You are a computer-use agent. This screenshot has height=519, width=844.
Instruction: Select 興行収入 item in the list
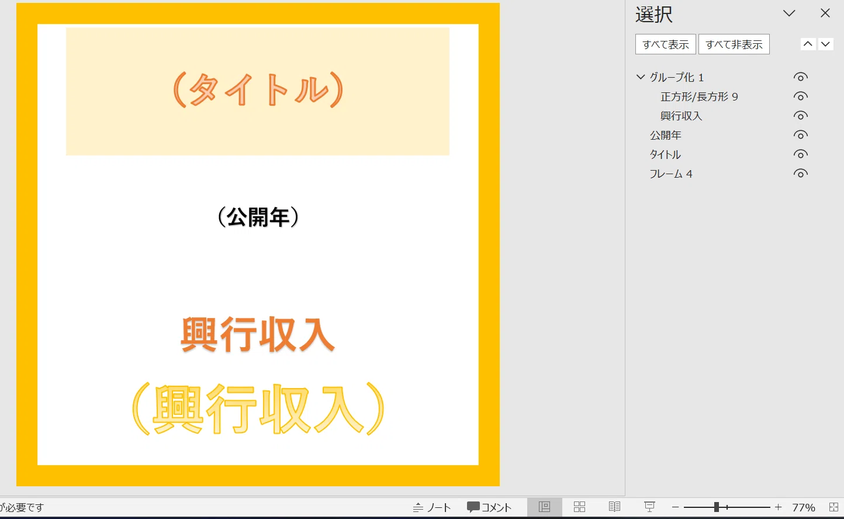pyautogui.click(x=681, y=116)
